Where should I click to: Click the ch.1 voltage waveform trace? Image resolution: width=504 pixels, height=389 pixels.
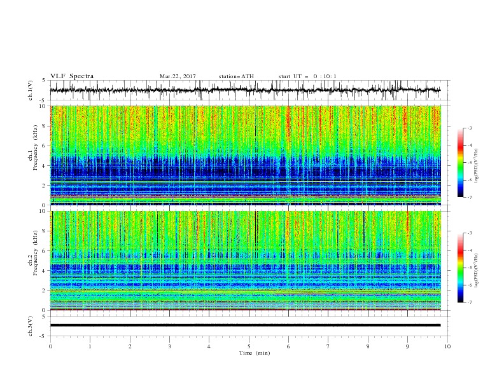[x=245, y=90]
